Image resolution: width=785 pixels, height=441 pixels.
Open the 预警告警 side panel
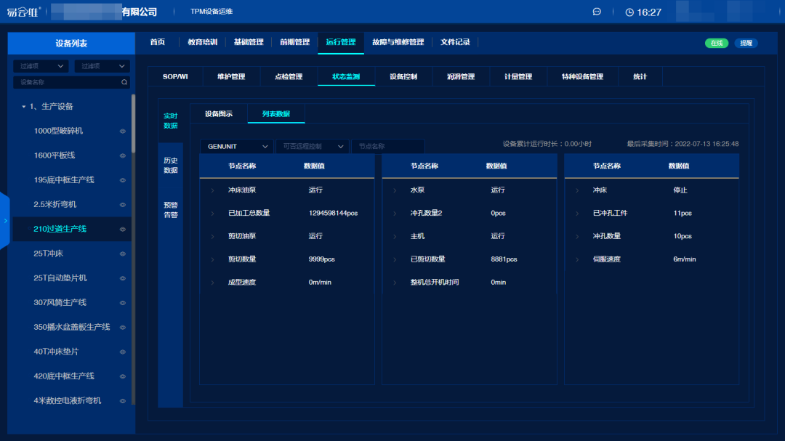coord(171,208)
